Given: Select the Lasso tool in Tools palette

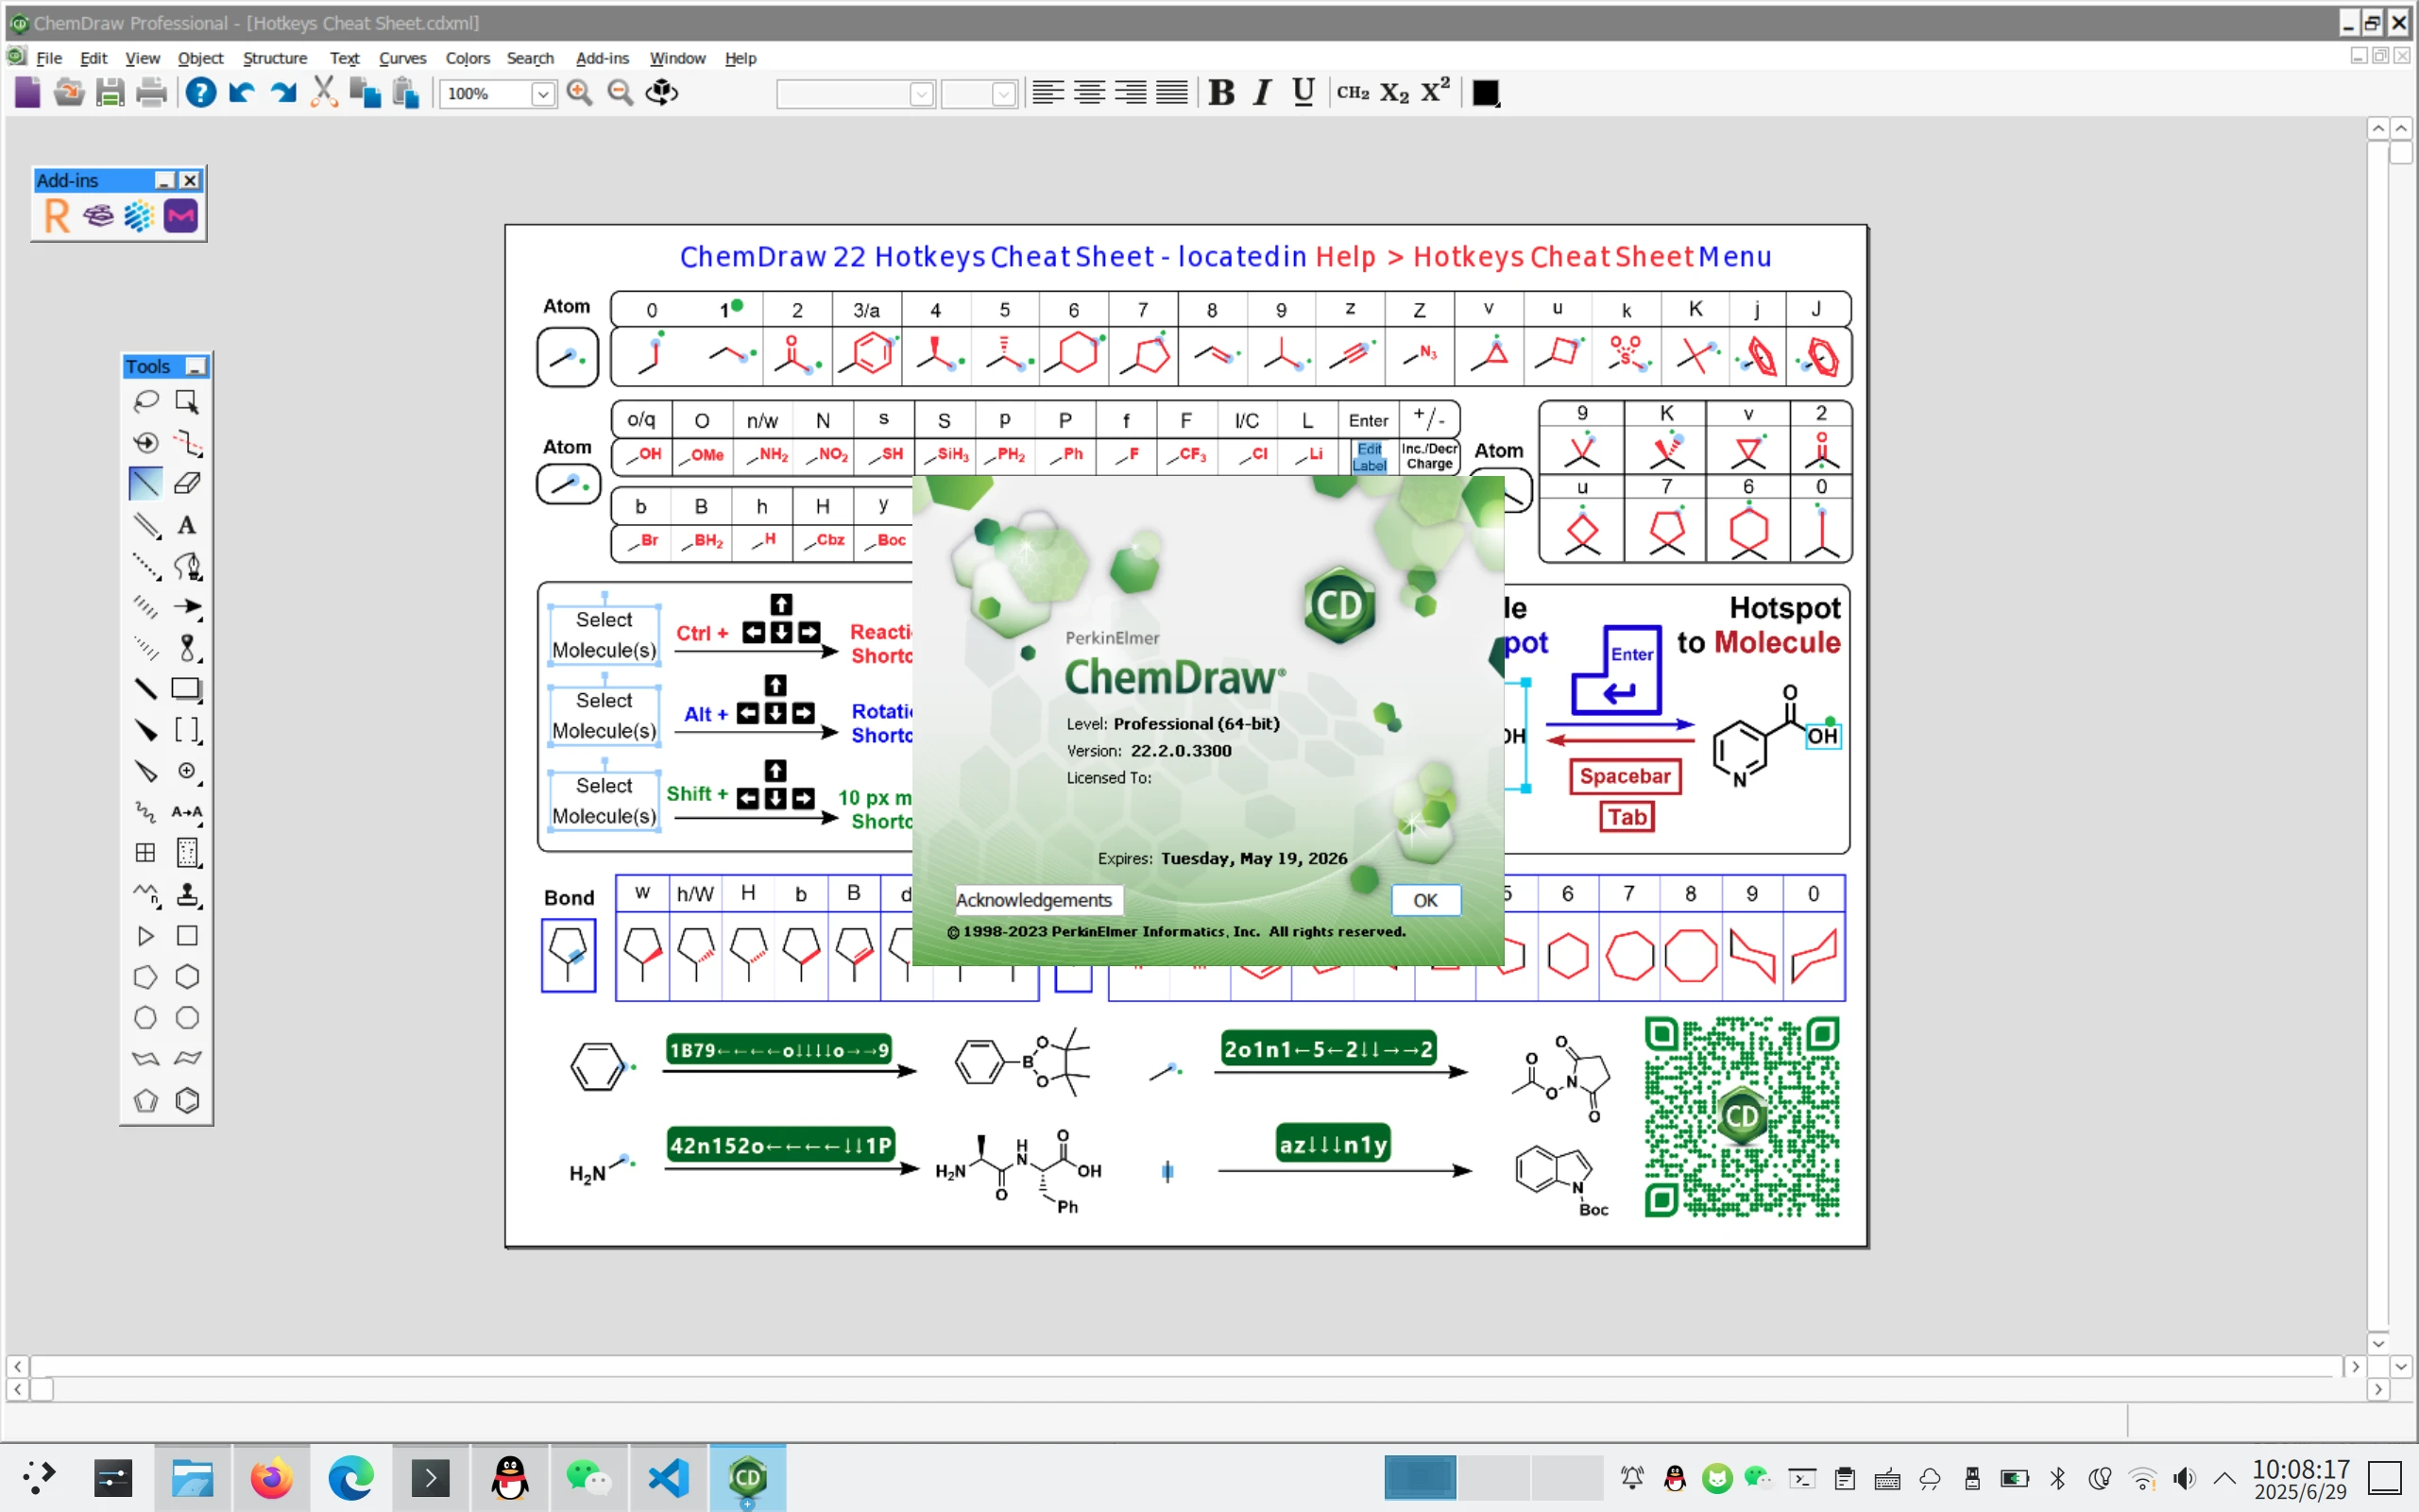Looking at the screenshot, I should (x=146, y=401).
